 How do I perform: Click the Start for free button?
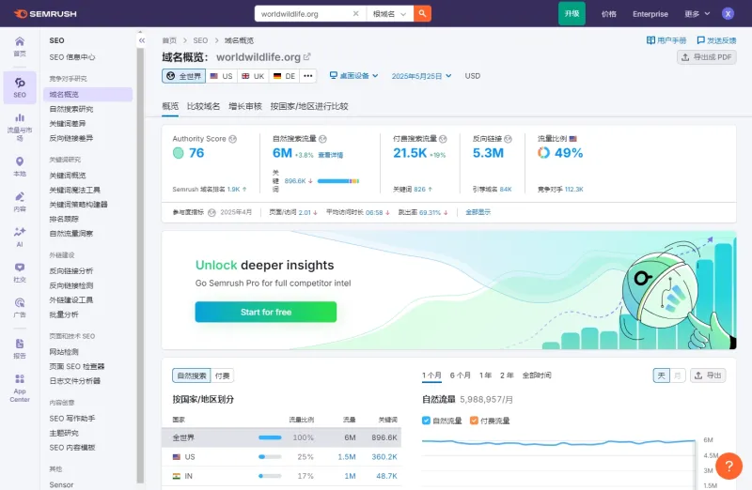[266, 312]
